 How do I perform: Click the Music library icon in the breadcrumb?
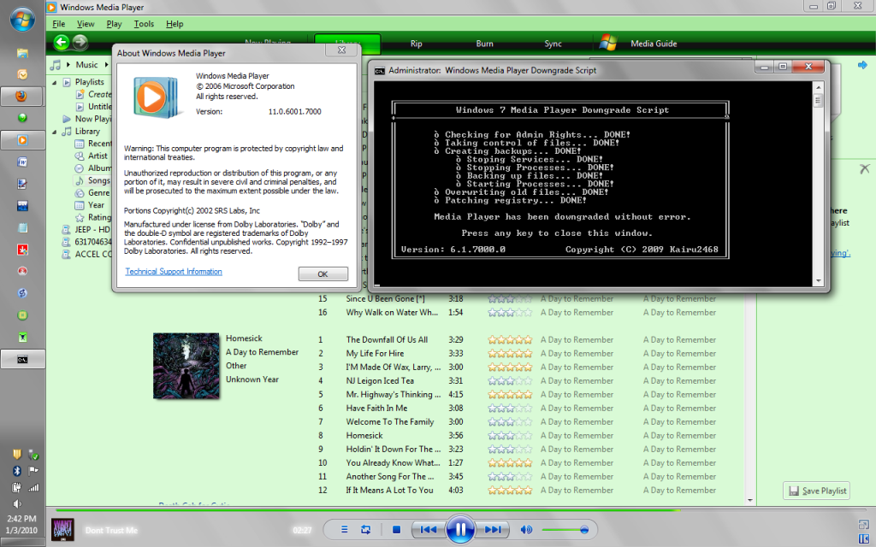point(56,65)
